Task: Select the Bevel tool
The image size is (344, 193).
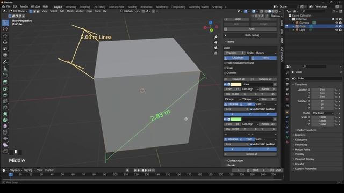Action: coord(5,95)
